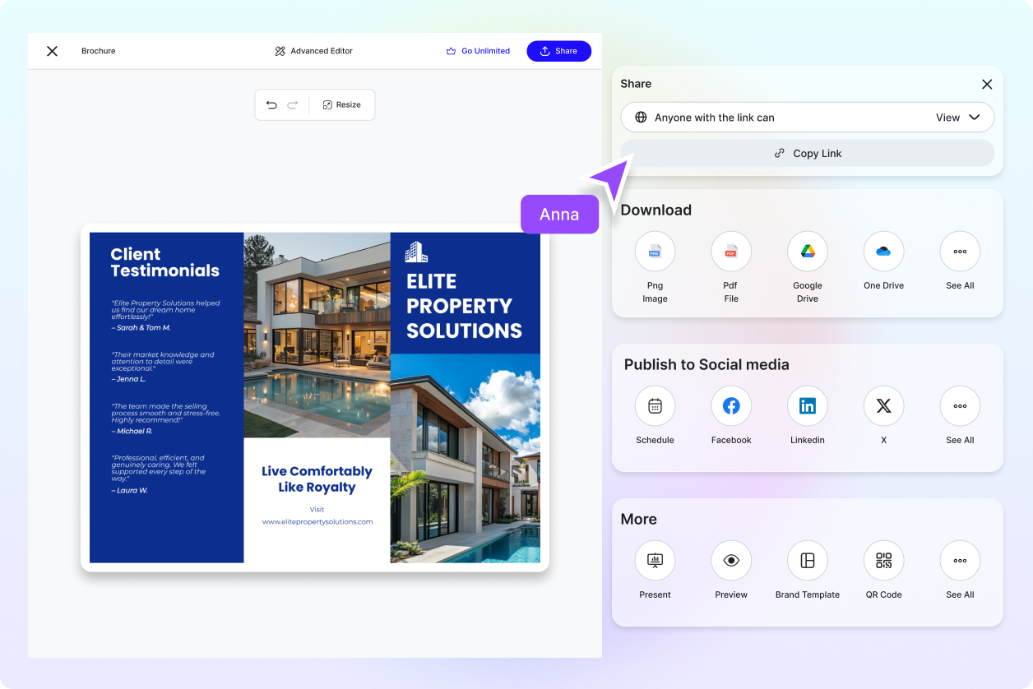Viewport: 1033px width, 689px height.
Task: Save to One Drive
Action: click(x=883, y=252)
